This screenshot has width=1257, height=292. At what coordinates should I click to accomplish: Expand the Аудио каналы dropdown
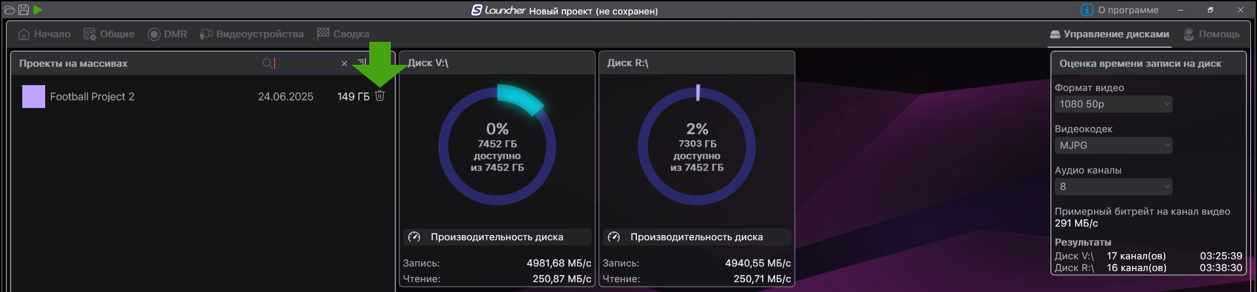coord(1113,187)
